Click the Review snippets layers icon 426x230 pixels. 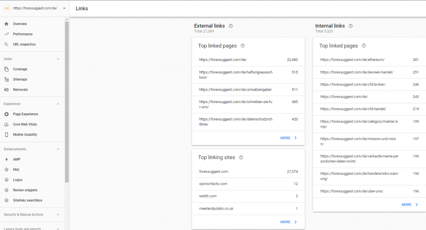point(6,190)
